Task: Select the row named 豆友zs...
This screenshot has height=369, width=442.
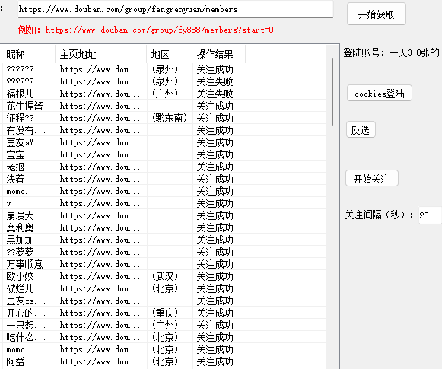Action: coord(164,301)
